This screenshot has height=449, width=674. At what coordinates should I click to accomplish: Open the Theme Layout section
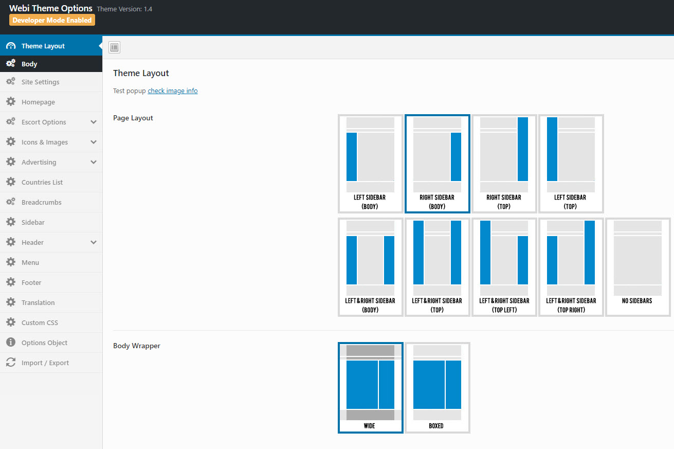[51, 46]
